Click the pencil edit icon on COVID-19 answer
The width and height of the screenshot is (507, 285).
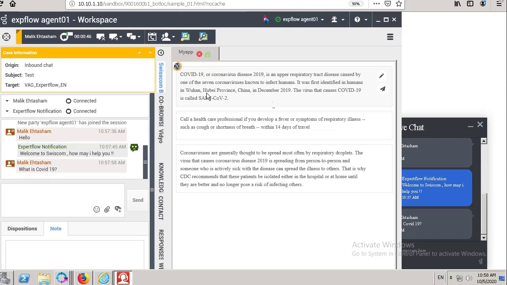[381, 76]
